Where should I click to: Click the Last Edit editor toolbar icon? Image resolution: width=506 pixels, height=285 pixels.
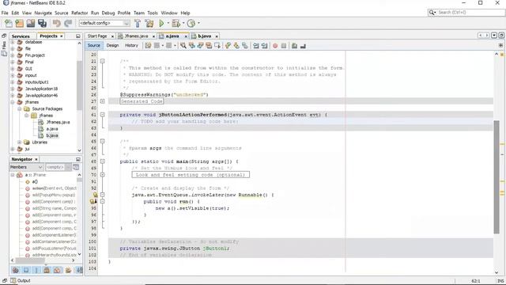tap(148, 46)
